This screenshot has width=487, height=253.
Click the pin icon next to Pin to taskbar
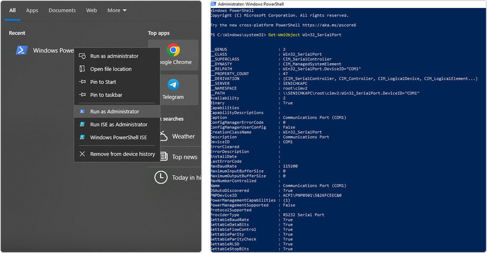click(x=82, y=95)
